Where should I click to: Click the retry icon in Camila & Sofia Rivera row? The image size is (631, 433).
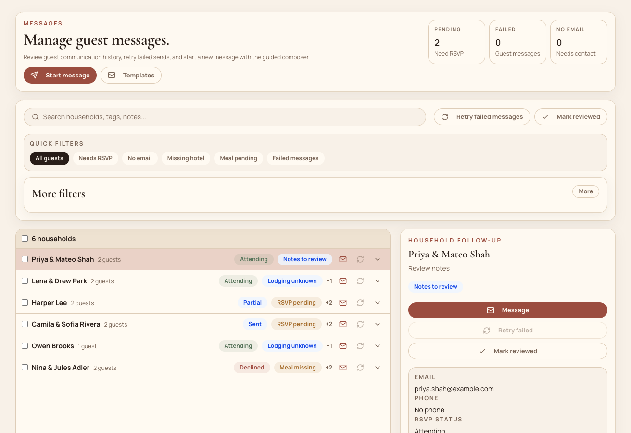tap(360, 324)
